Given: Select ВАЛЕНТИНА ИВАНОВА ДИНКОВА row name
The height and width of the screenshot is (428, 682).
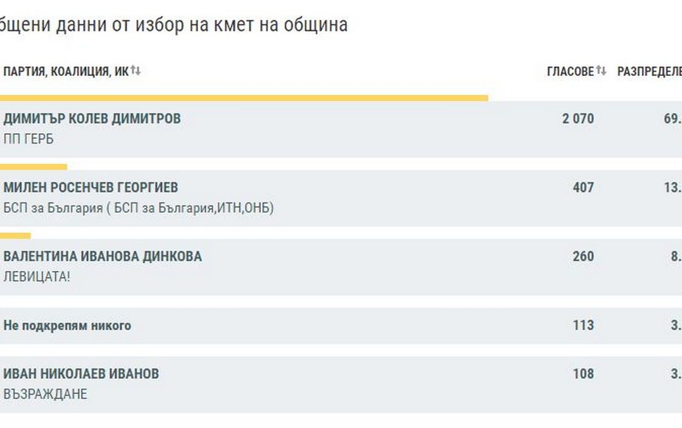Looking at the screenshot, I should (102, 257).
